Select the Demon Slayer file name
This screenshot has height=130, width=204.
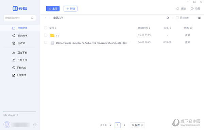tap(92, 43)
